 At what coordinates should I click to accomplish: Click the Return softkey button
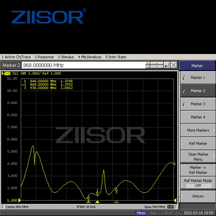198,196
